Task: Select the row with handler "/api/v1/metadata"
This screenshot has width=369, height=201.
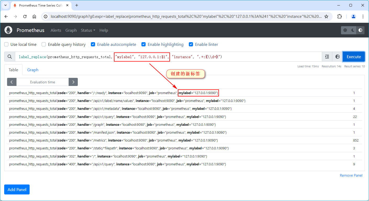Action: click(184, 108)
